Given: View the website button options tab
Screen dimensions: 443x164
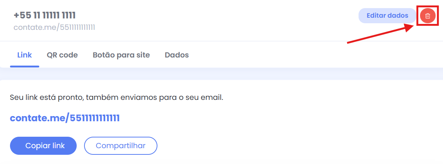Looking at the screenshot, I should [x=121, y=55].
